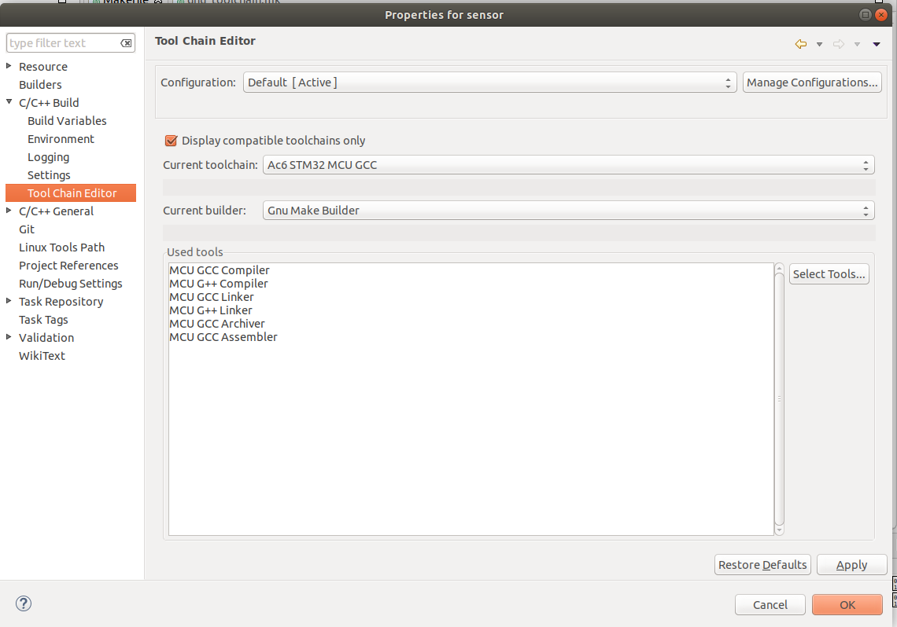Click the help question mark icon
This screenshot has width=897, height=627.
pos(24,603)
